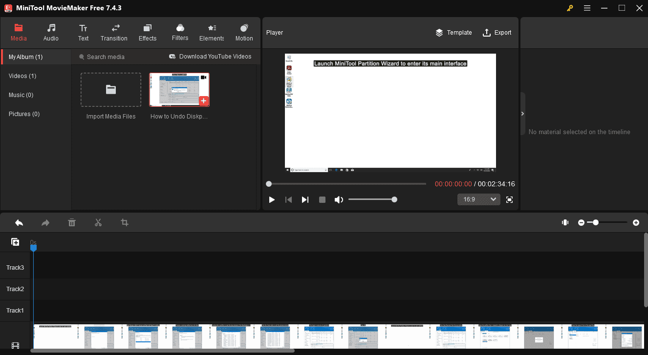This screenshot has height=355, width=648.
Task: Split clip with the scissors icon
Action: coord(98,222)
